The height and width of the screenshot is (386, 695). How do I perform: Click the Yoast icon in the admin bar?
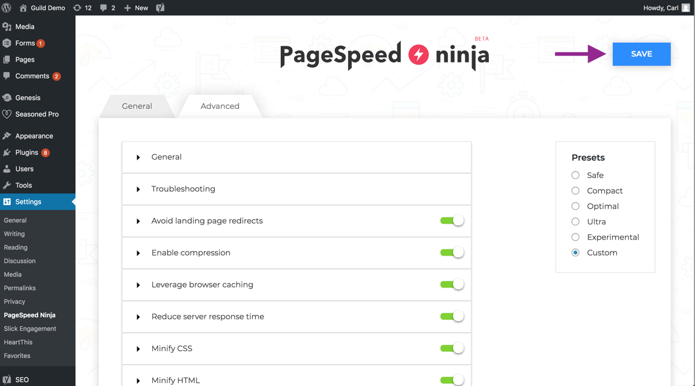coord(160,8)
